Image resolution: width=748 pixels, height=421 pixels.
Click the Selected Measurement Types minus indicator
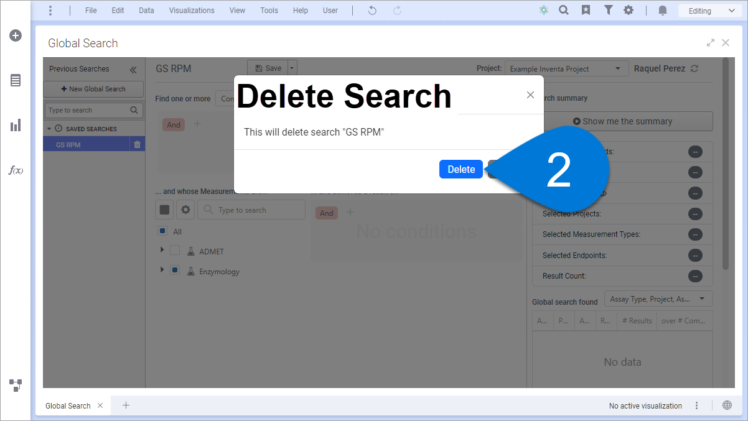click(695, 234)
